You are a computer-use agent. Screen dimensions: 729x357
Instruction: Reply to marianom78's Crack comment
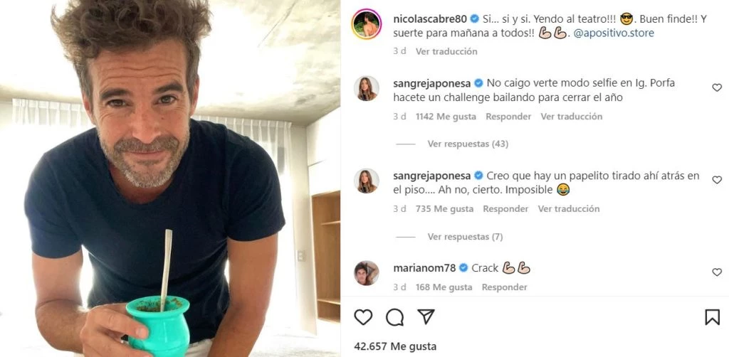point(505,287)
